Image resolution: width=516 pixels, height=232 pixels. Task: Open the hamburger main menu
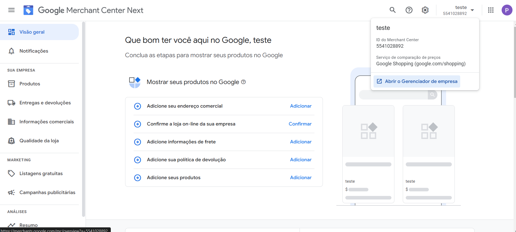11,10
